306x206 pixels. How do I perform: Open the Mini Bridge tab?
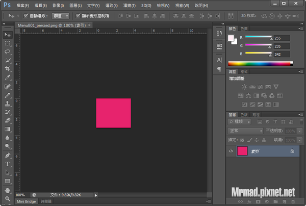point(27,201)
